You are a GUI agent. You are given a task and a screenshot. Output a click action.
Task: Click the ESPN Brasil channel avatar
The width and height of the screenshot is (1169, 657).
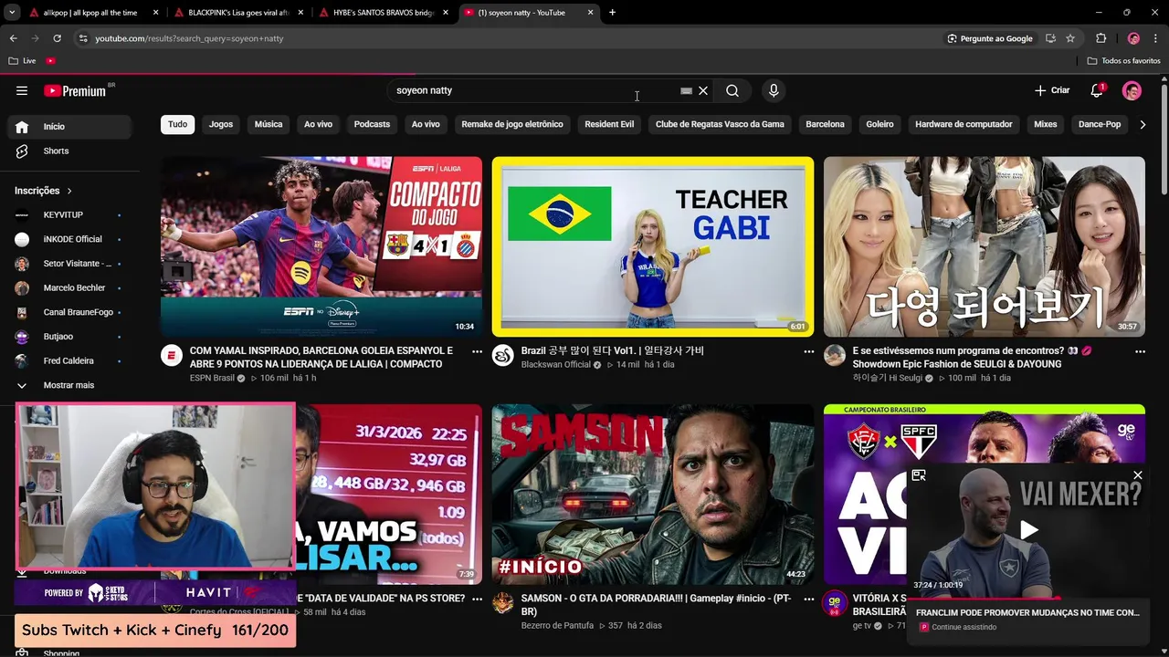pyautogui.click(x=172, y=355)
